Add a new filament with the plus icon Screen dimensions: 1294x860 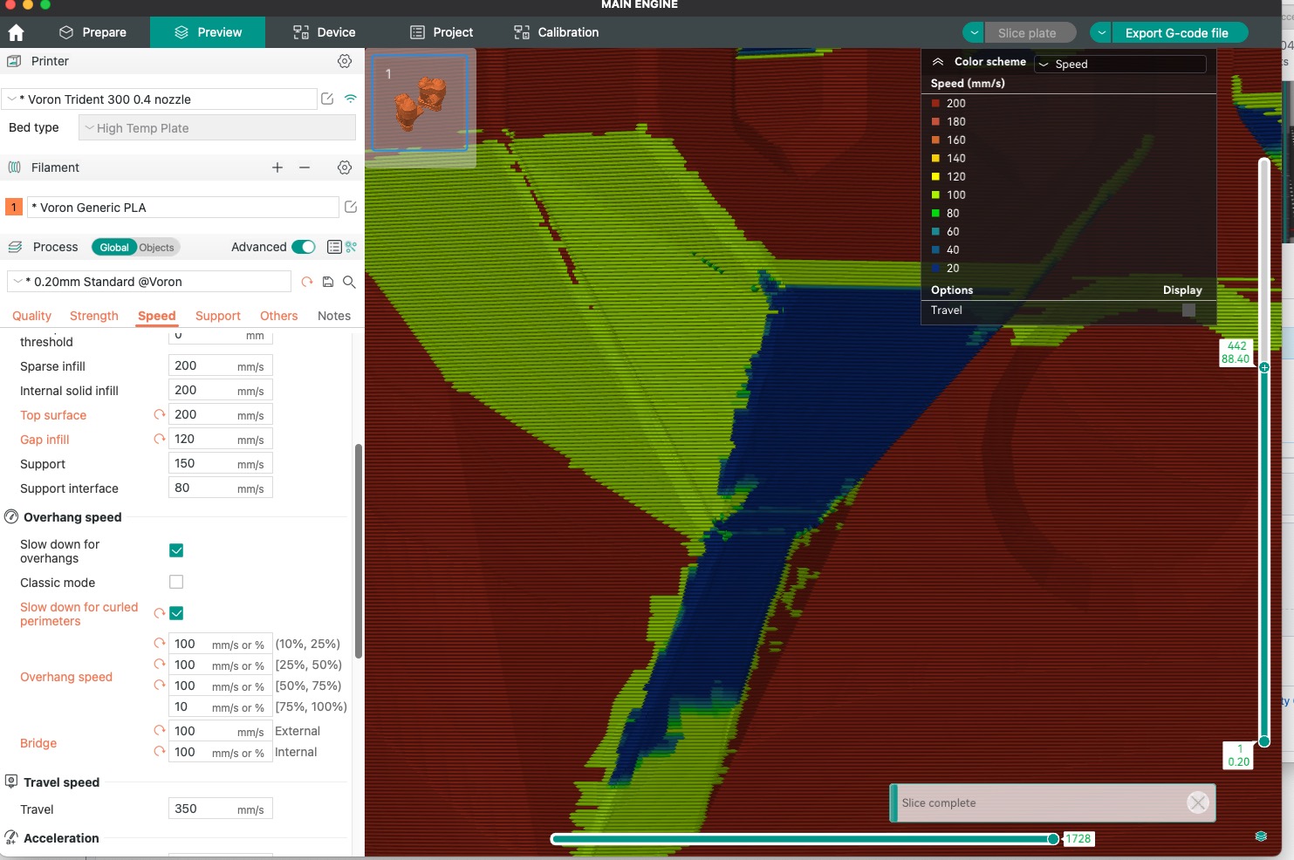(x=277, y=167)
